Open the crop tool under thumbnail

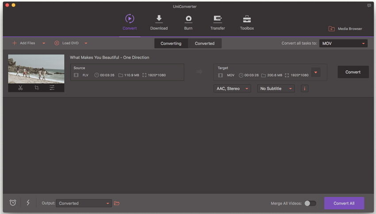click(36, 88)
